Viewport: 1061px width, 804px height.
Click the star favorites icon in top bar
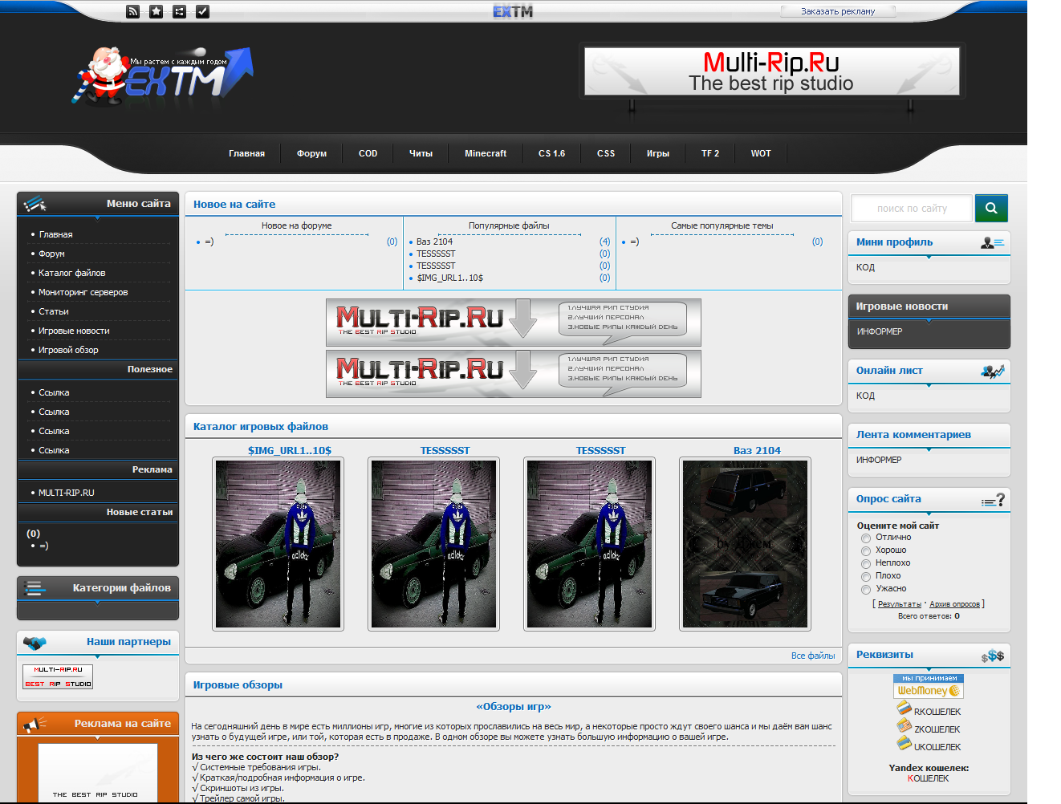point(157,11)
